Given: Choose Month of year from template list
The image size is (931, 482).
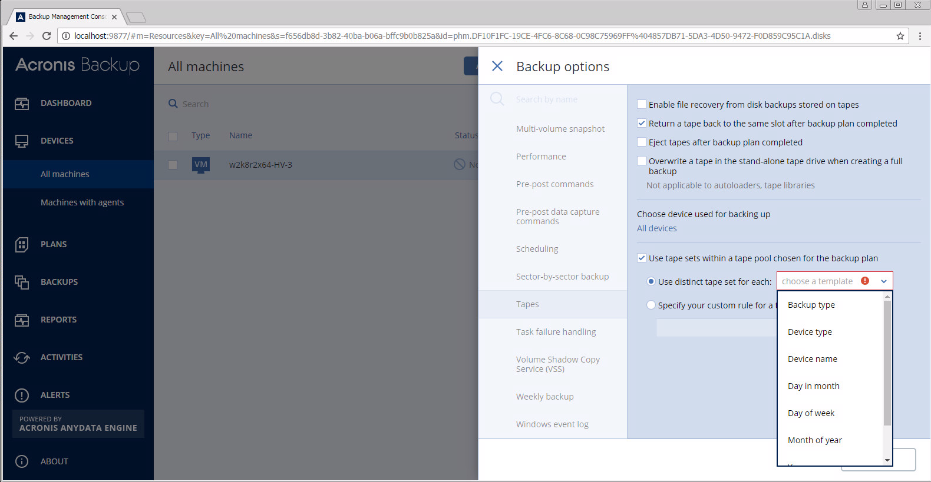Looking at the screenshot, I should (830, 440).
